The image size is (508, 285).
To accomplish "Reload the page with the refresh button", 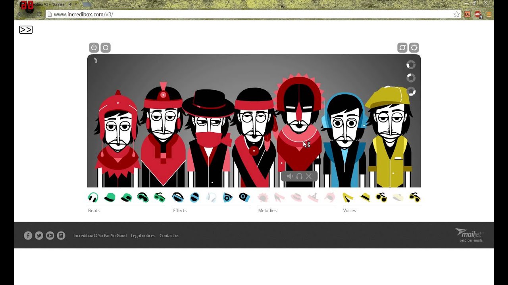I will pyautogui.click(x=39, y=14).
